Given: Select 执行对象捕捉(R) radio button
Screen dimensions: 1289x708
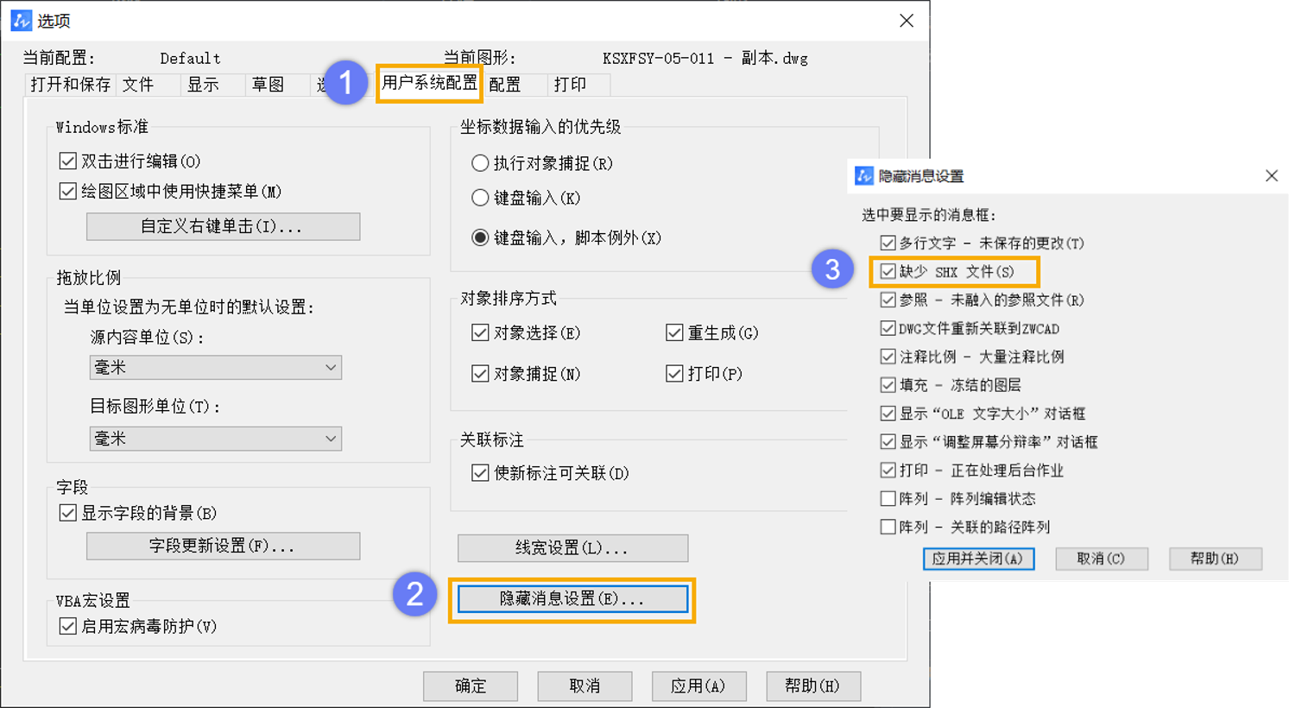Looking at the screenshot, I should pyautogui.click(x=480, y=163).
